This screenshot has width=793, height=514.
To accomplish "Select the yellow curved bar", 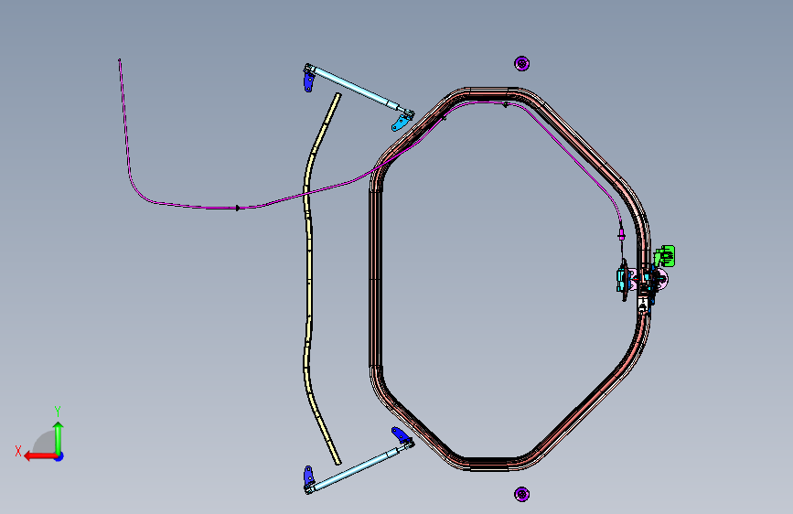I will (x=308, y=278).
